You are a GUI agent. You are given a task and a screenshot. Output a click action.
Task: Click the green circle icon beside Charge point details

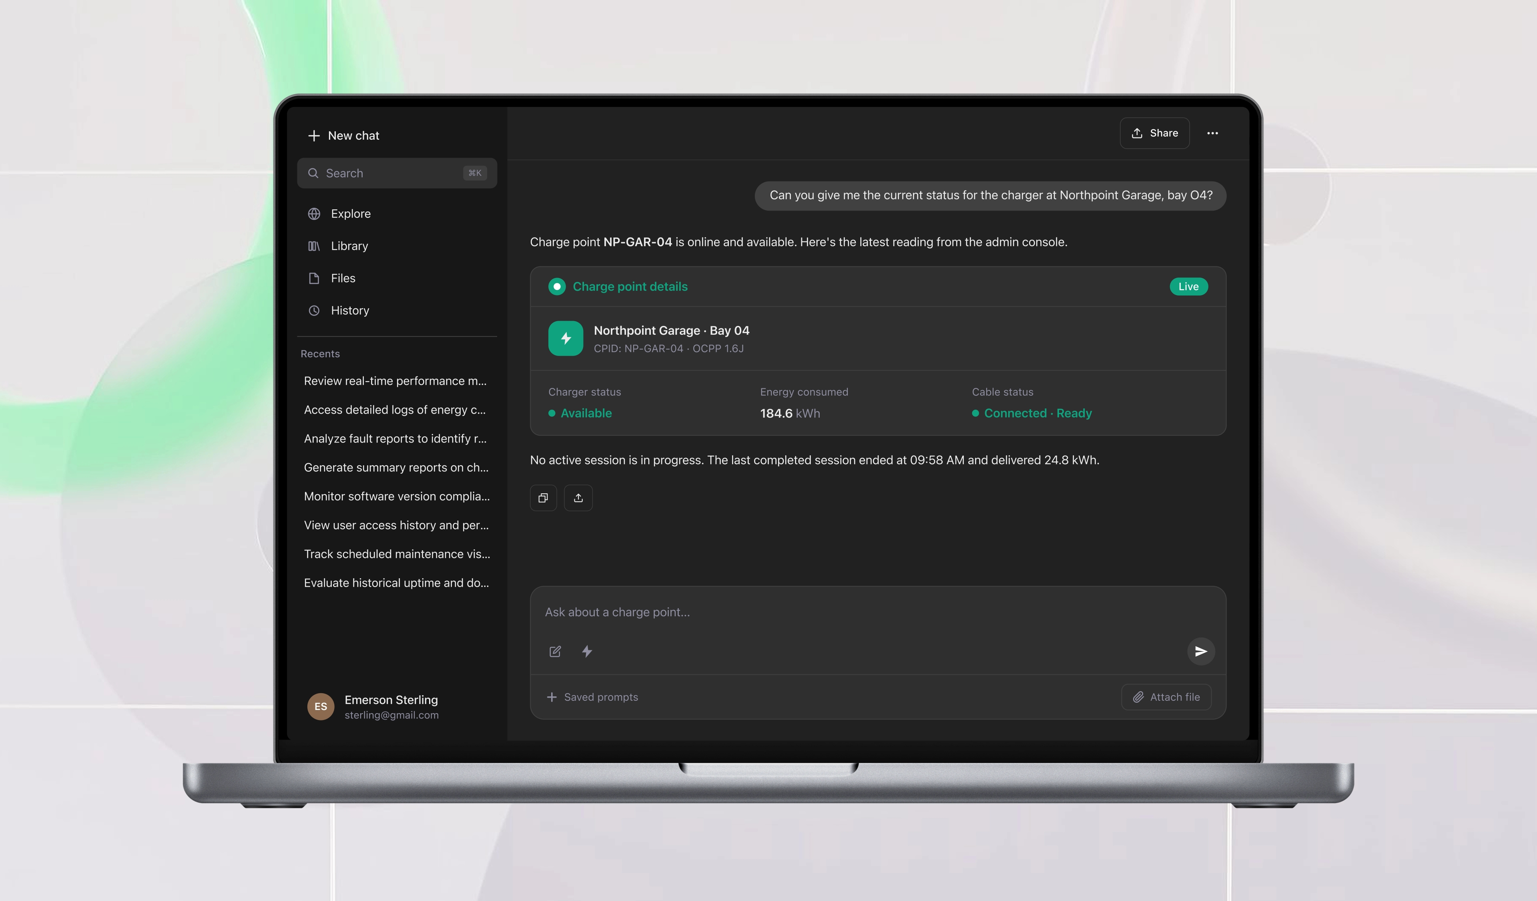(557, 287)
